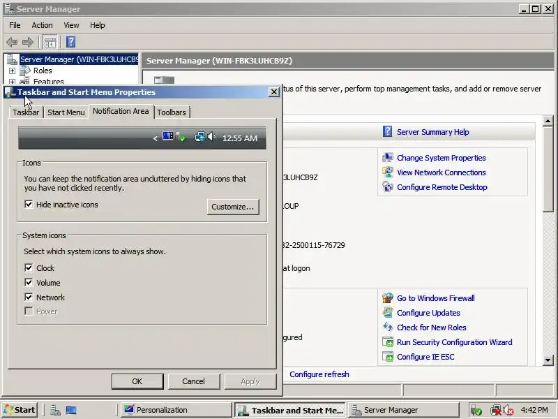Click the scrollbar down arrow in Server Manager
Screen dimensions: 558x419
click(x=548, y=360)
